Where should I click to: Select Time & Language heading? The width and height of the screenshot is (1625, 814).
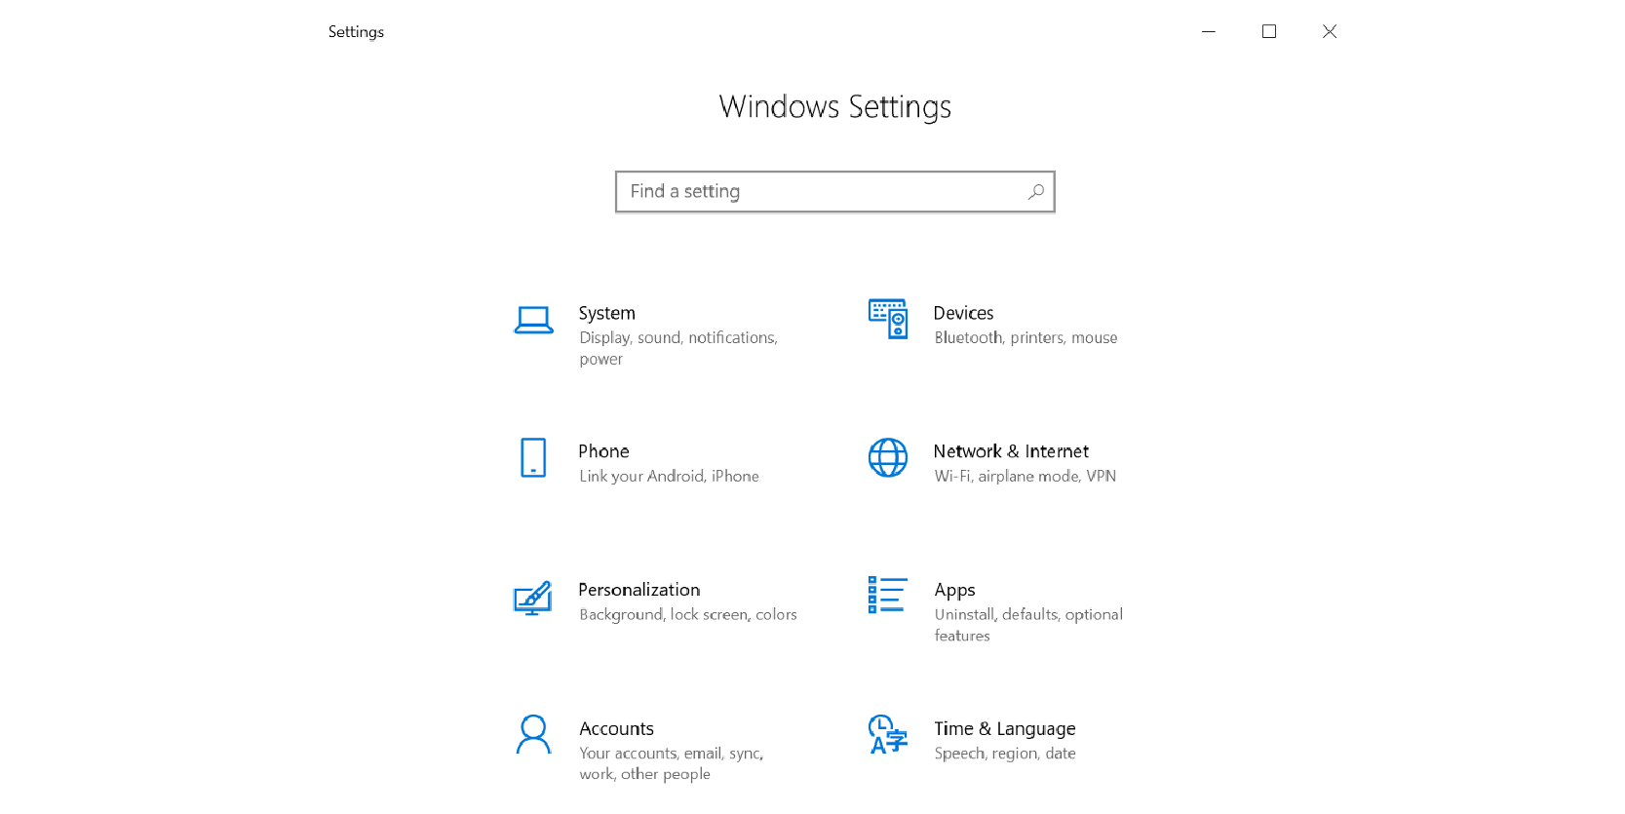click(x=1005, y=729)
